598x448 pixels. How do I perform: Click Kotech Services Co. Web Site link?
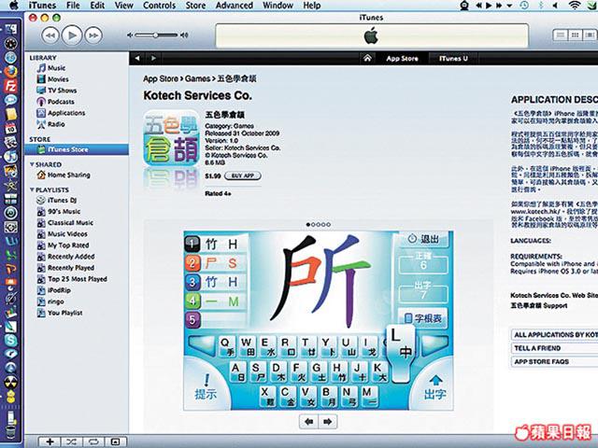pyautogui.click(x=554, y=295)
